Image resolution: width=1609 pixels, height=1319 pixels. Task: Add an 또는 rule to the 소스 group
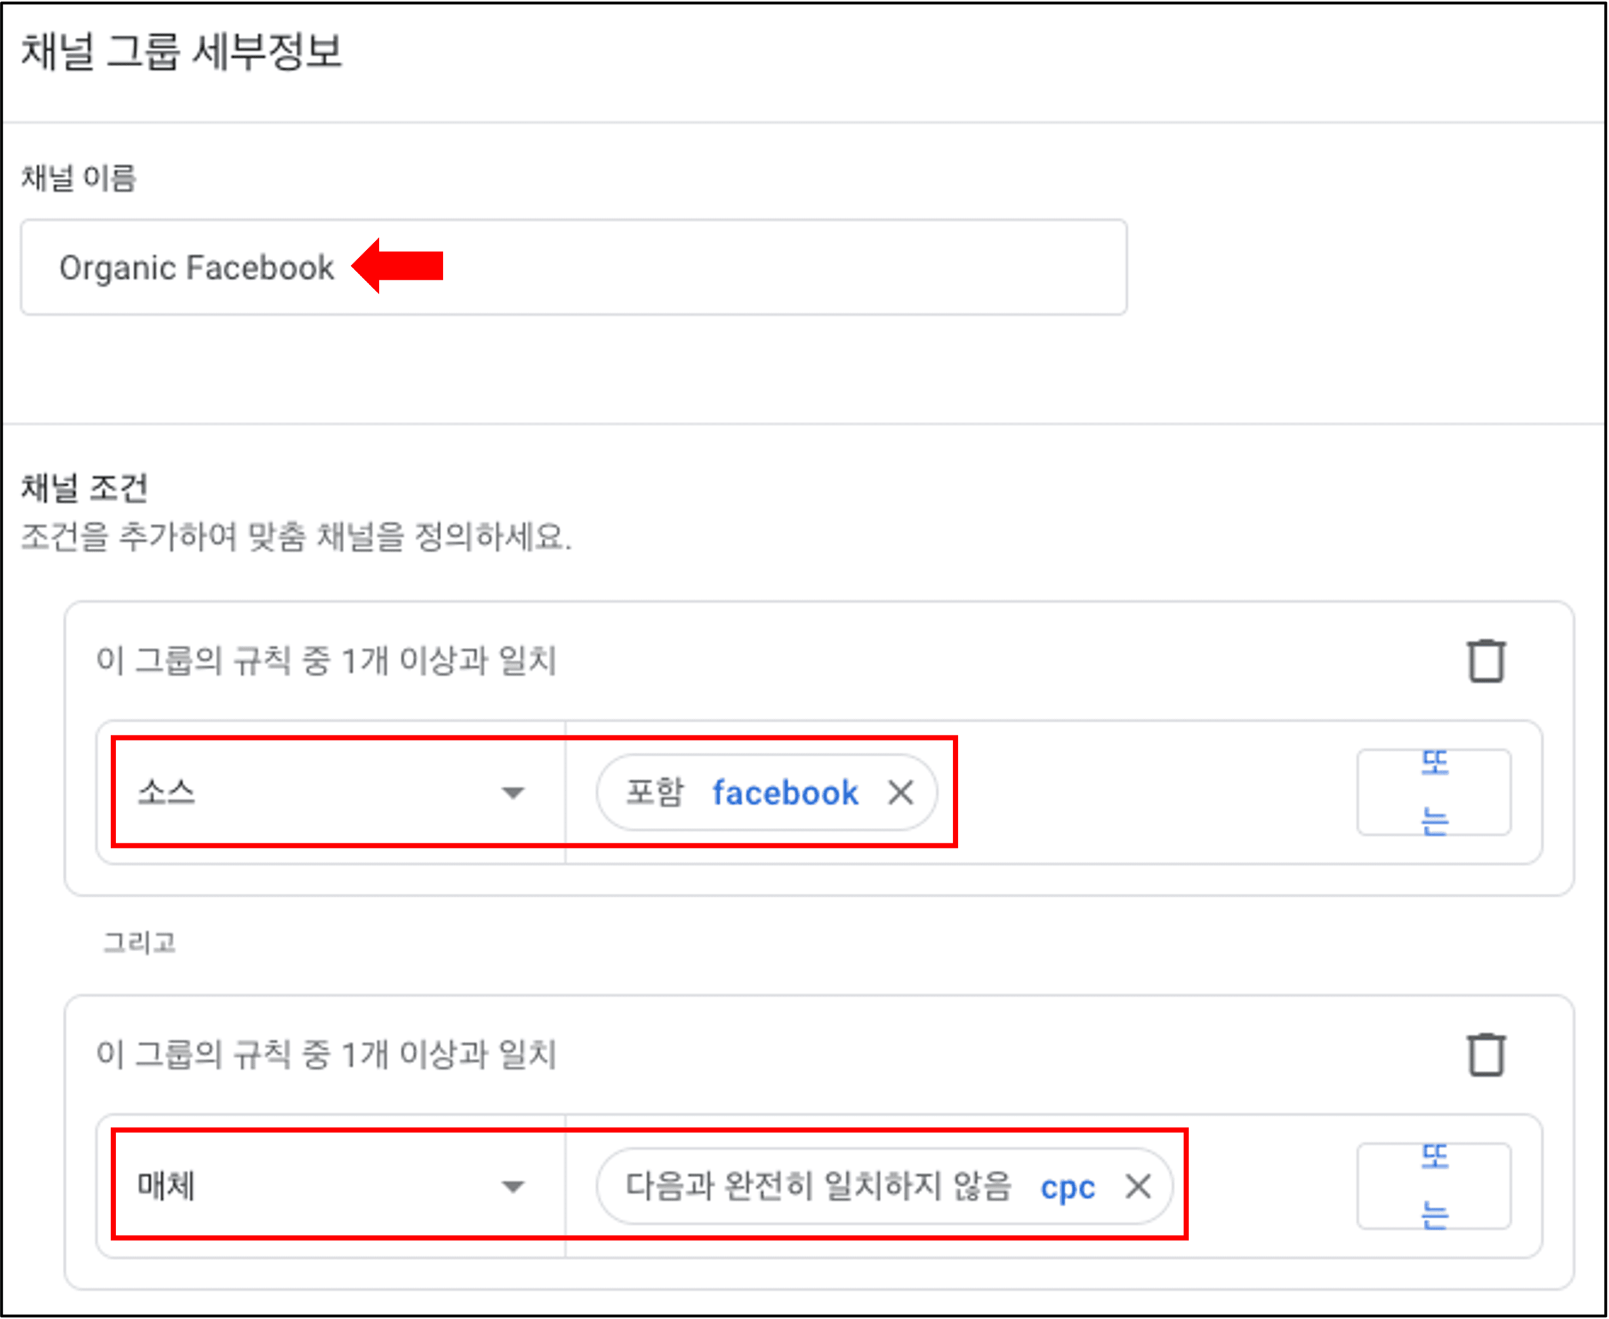click(x=1434, y=793)
